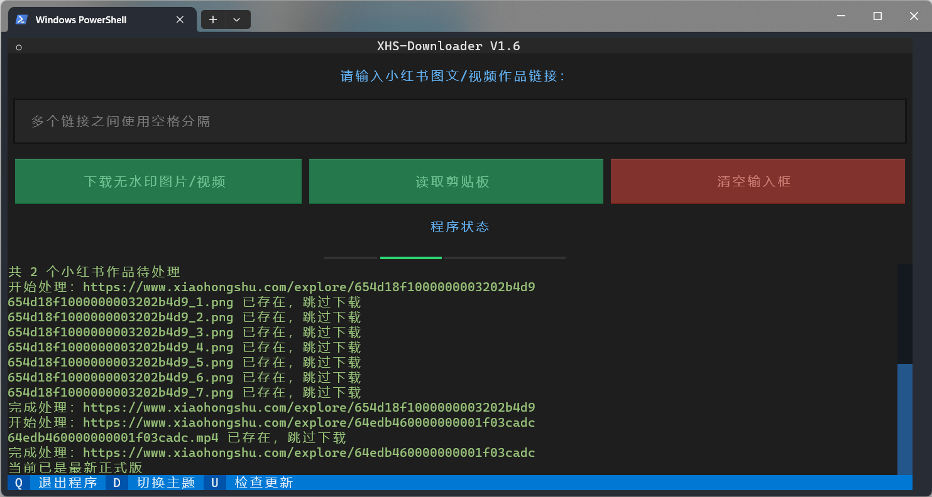Click the log line for 654d18f1000000003202b4d9_7.png
This screenshot has height=497, width=932.
click(x=185, y=392)
